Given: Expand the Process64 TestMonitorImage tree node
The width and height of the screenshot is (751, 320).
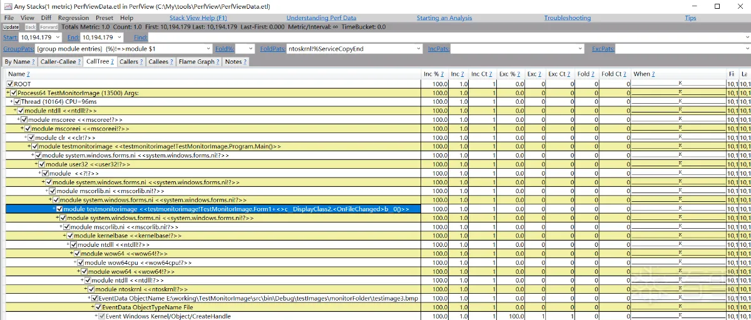Looking at the screenshot, I should pyautogui.click(x=8, y=93).
